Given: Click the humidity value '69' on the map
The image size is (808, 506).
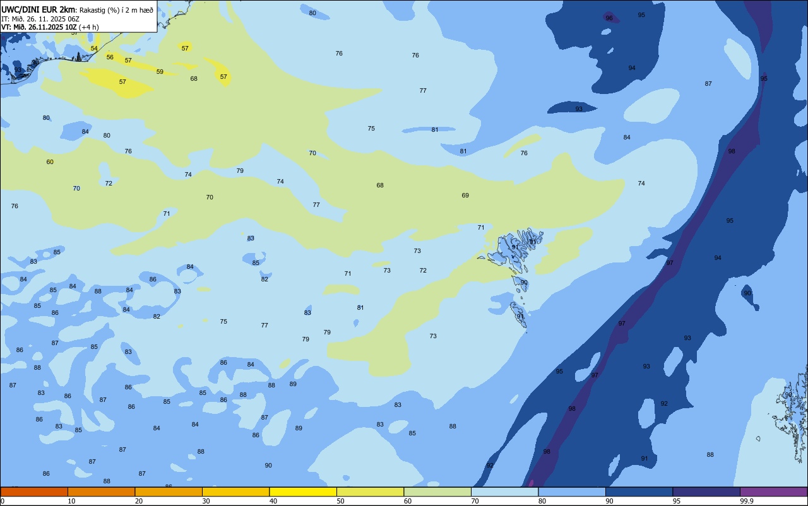Looking at the screenshot, I should coord(465,196).
